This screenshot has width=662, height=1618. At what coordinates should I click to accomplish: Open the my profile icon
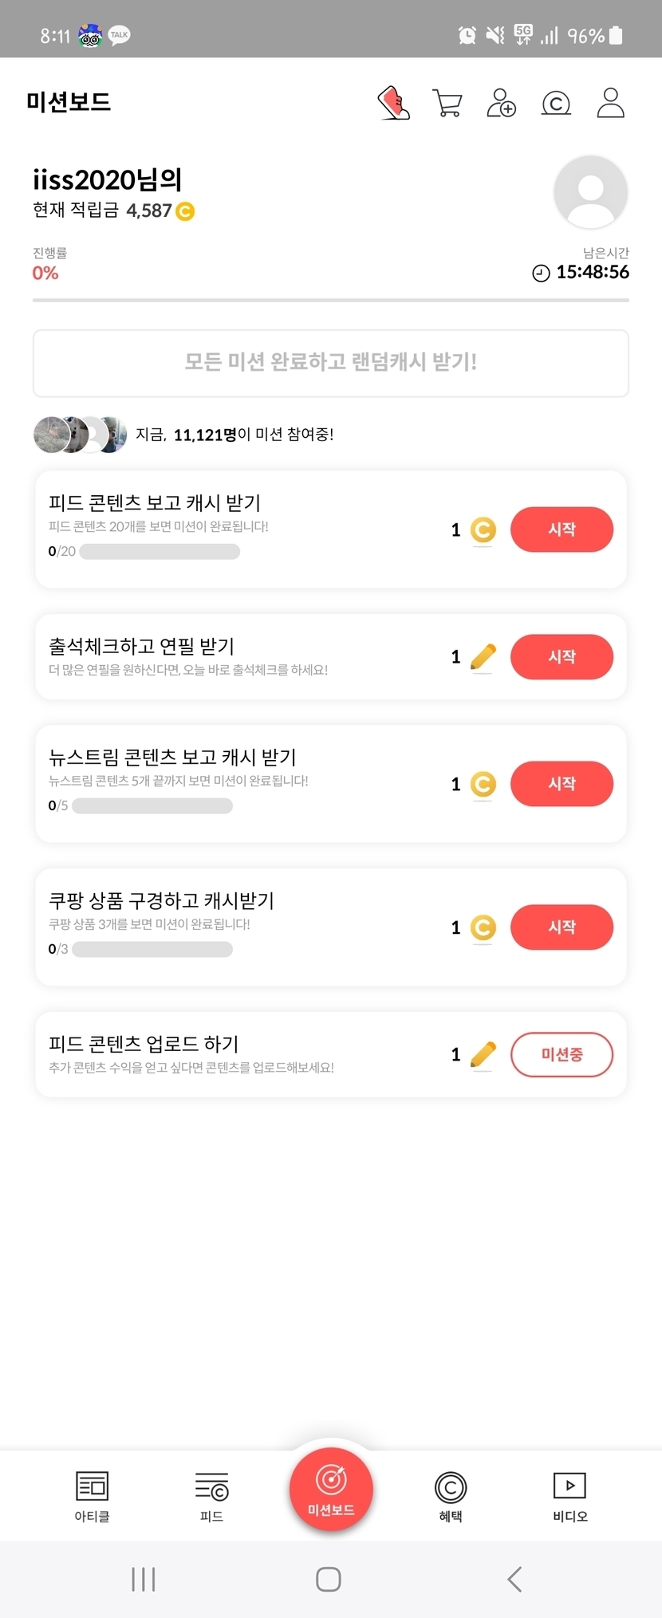[610, 103]
